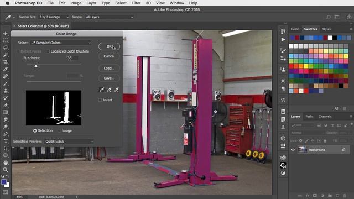Viewport: 354px width, 199px height.
Task: Select the History Brush tool
Action: pyautogui.click(x=6, y=98)
